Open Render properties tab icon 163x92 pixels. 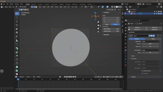point(126,28)
